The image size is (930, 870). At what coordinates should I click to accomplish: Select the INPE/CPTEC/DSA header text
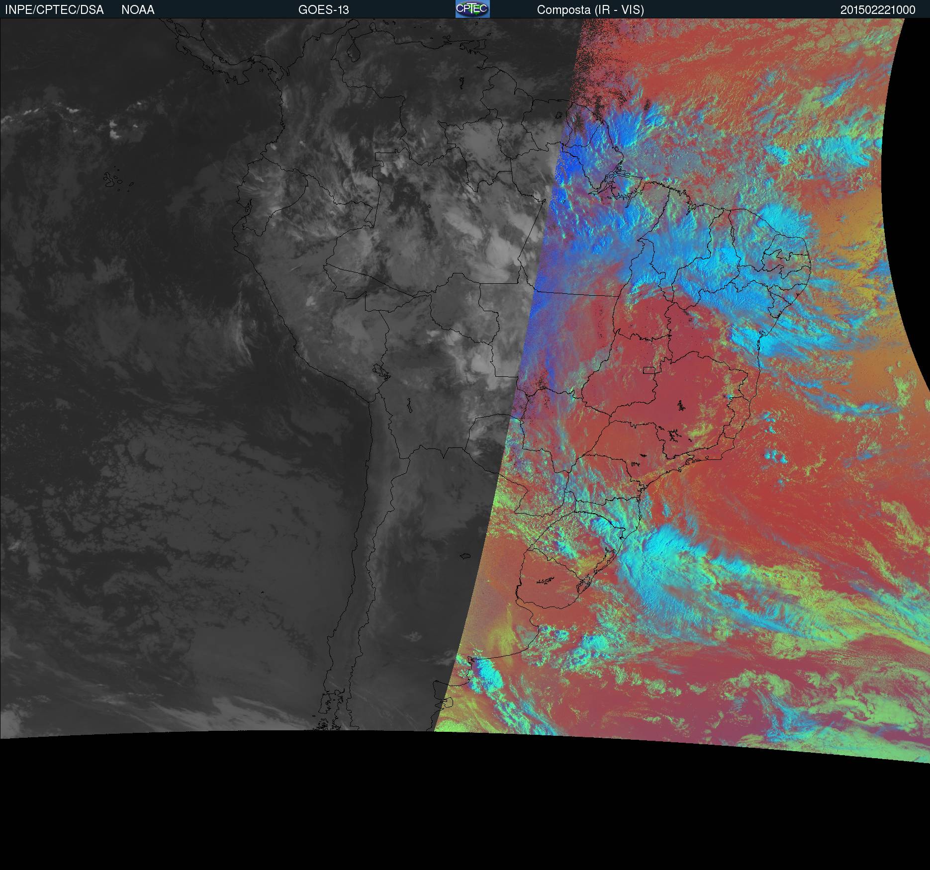(54, 10)
